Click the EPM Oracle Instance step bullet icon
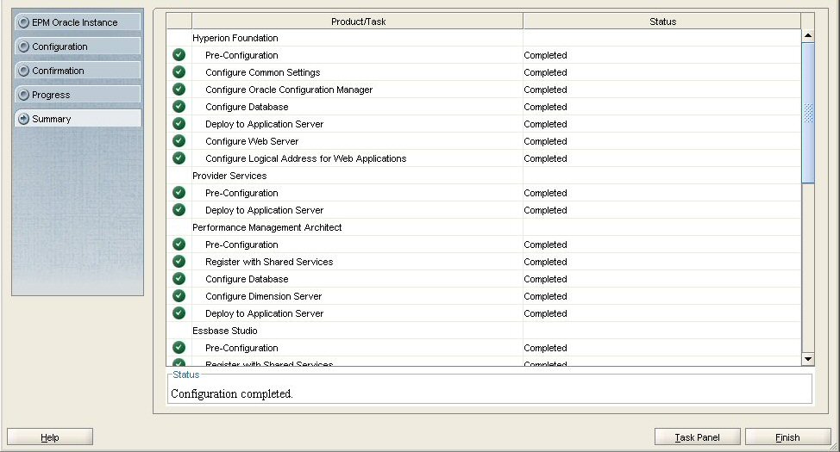The image size is (840, 452). click(23, 22)
